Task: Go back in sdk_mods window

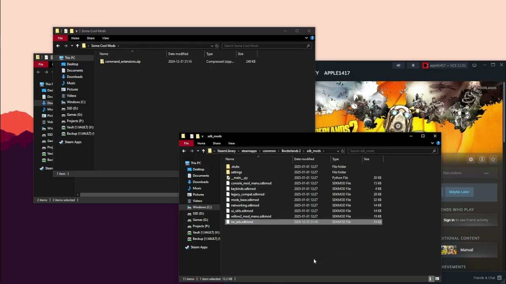Action: point(184,151)
